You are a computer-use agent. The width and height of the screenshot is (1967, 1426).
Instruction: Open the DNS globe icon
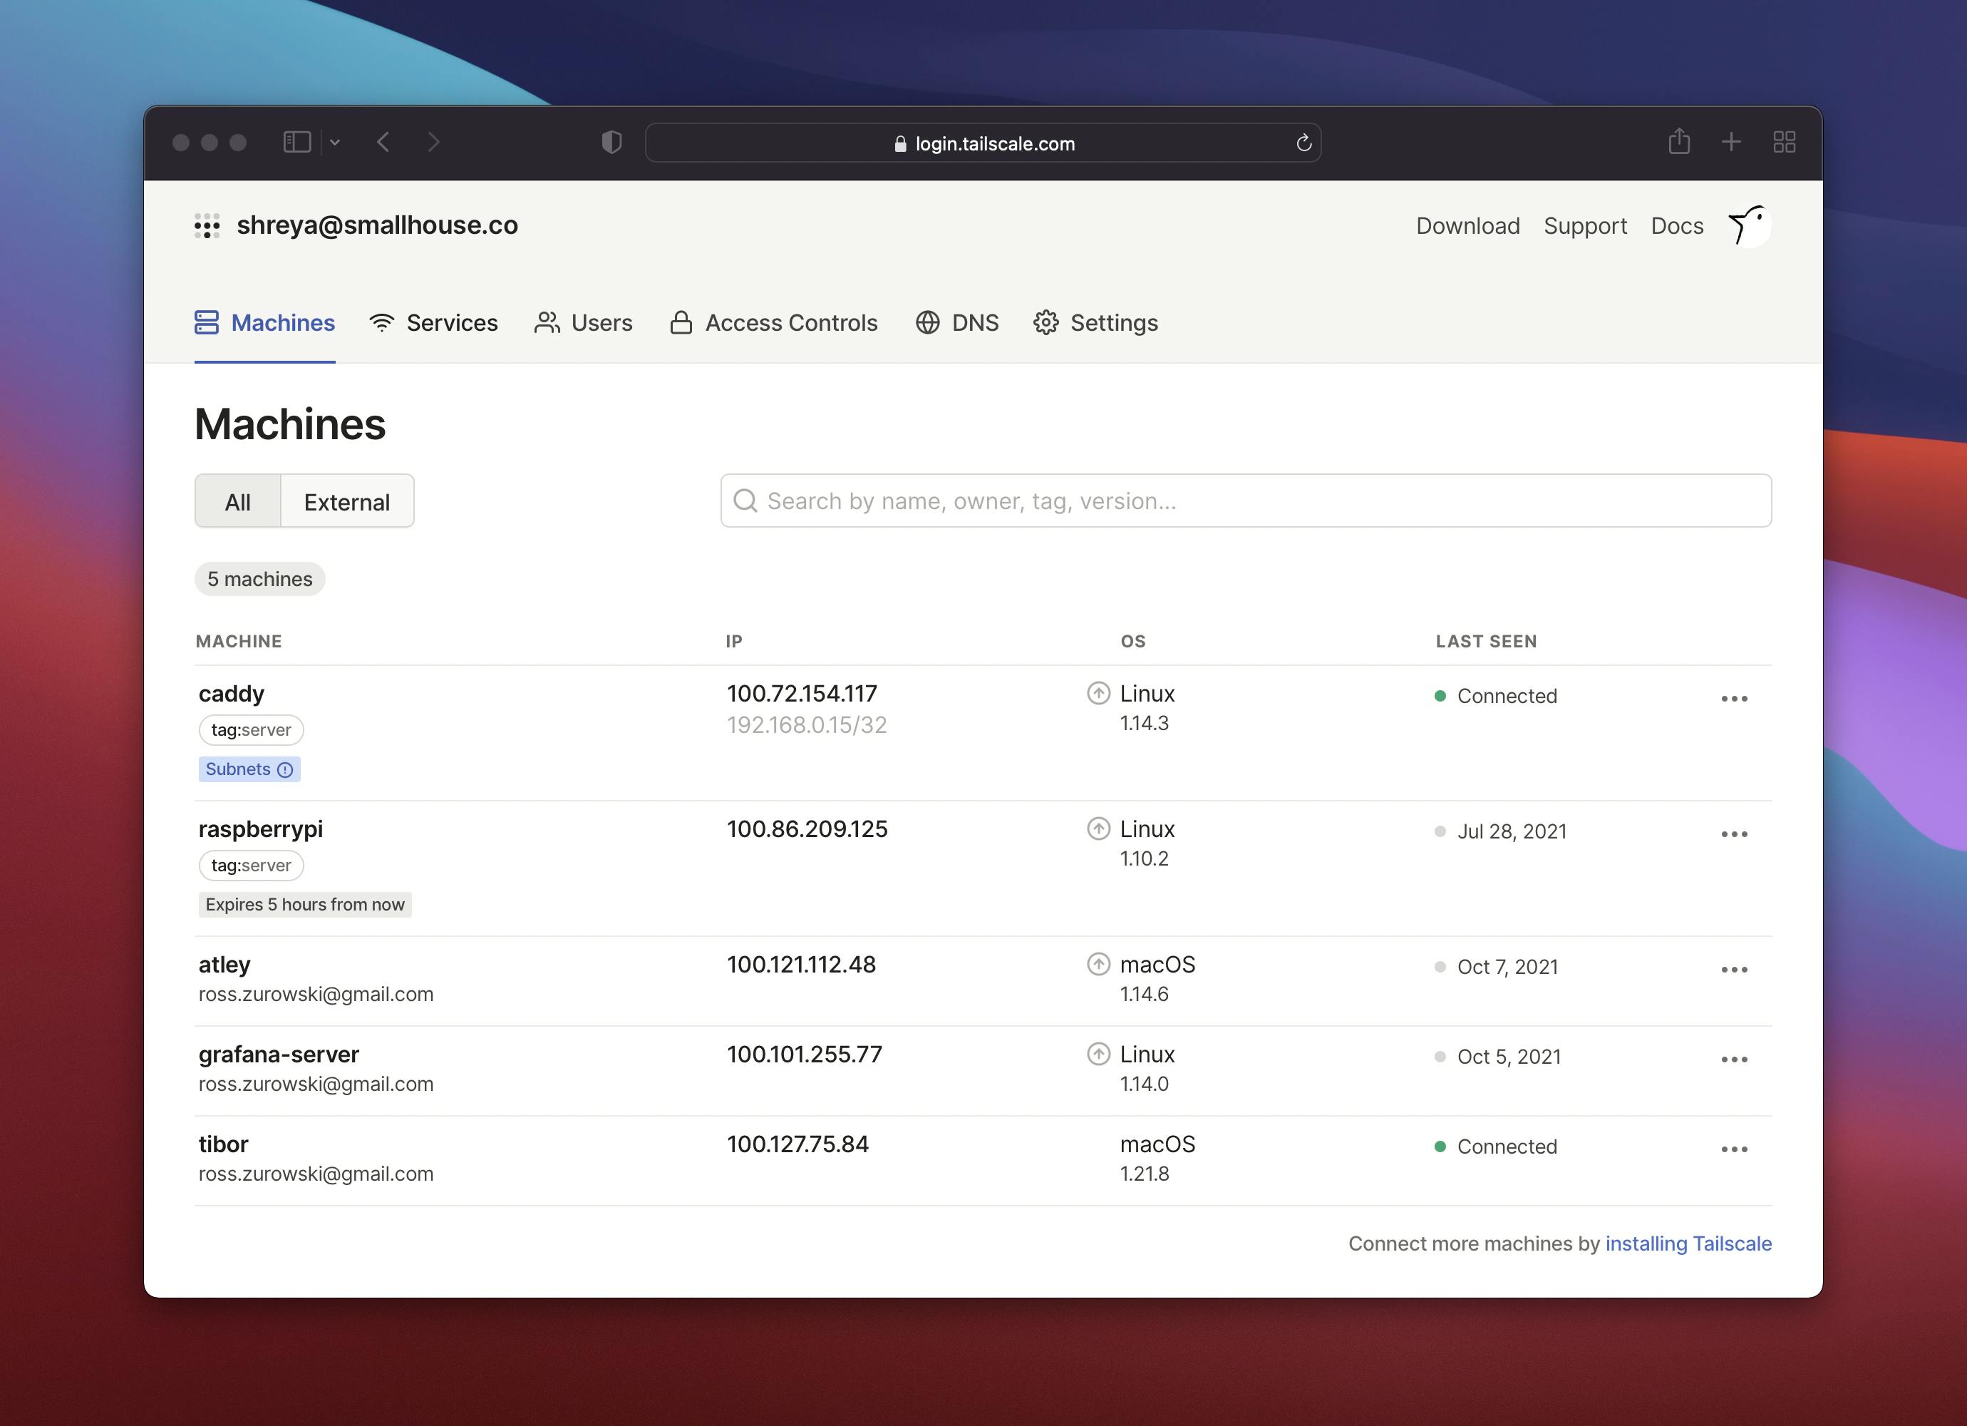point(926,322)
